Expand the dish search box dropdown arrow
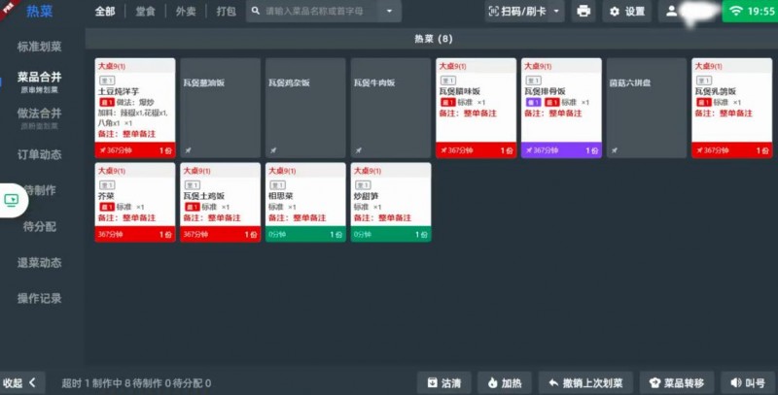The image size is (778, 395). point(389,12)
